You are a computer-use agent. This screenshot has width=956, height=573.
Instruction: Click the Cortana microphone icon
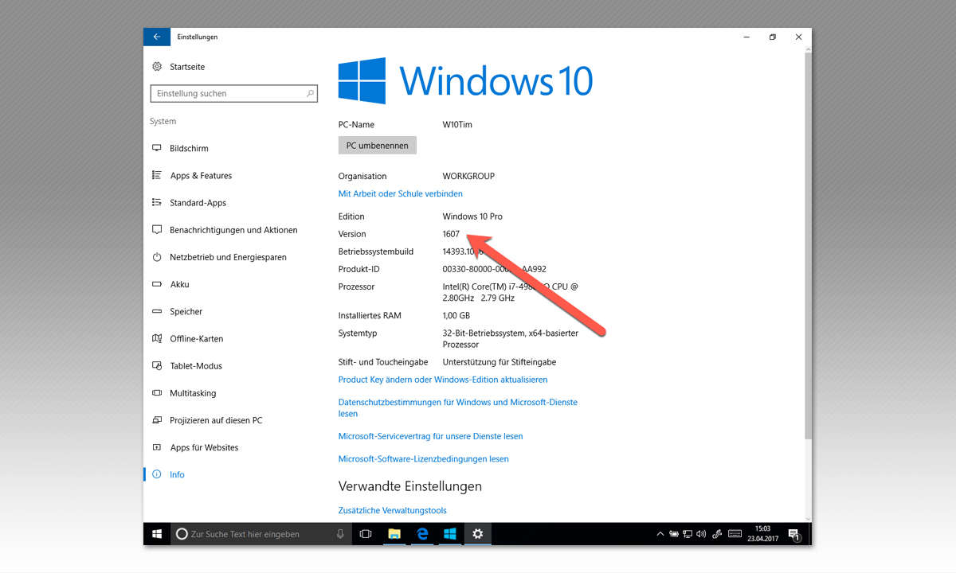(x=340, y=534)
